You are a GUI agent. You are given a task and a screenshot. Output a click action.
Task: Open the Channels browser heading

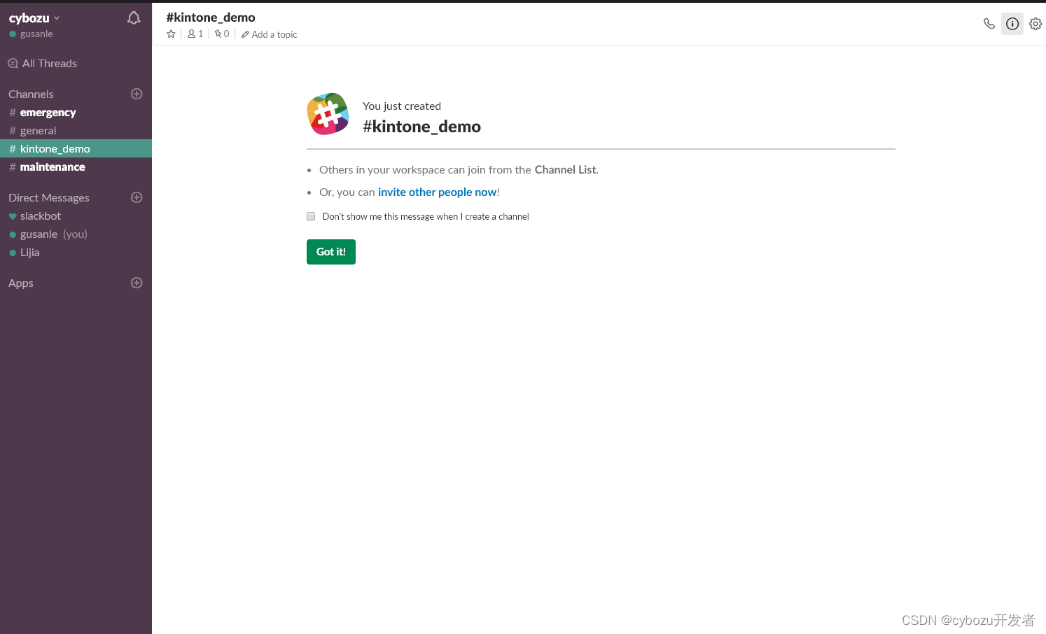click(31, 94)
